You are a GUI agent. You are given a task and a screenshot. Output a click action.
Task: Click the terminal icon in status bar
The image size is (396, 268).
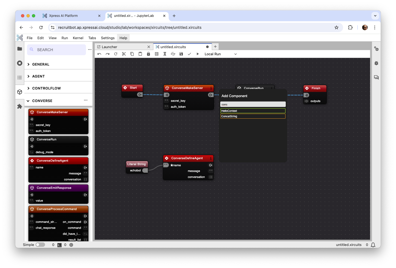(59, 245)
